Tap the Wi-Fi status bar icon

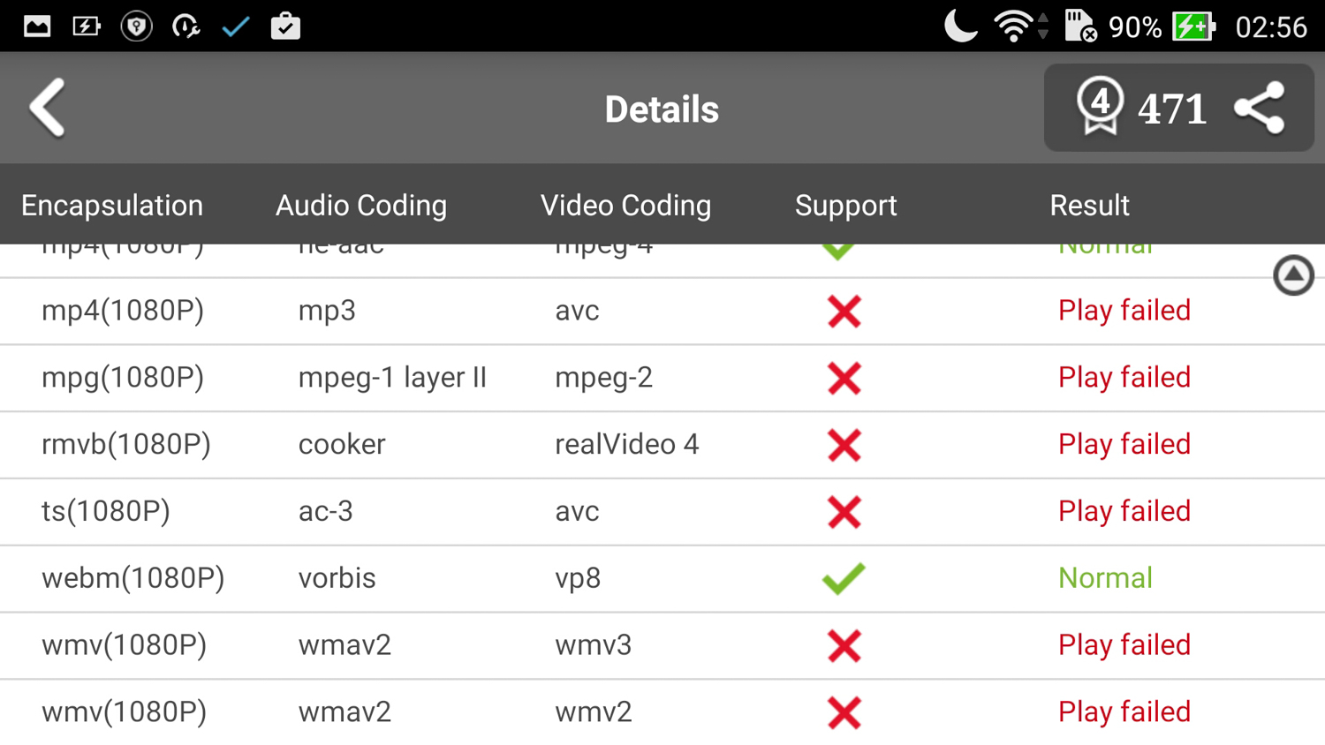point(1013,26)
